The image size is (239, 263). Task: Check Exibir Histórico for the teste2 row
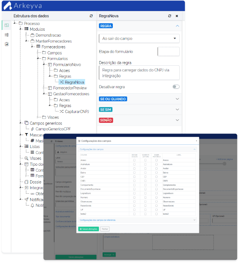[156, 214]
